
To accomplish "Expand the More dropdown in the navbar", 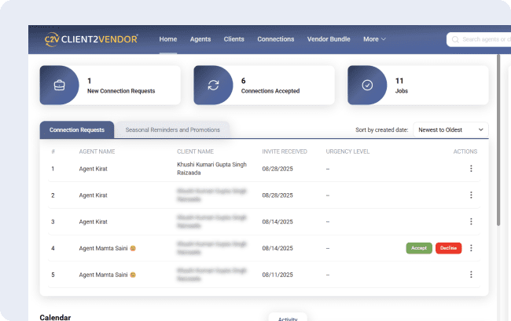I will coord(374,39).
